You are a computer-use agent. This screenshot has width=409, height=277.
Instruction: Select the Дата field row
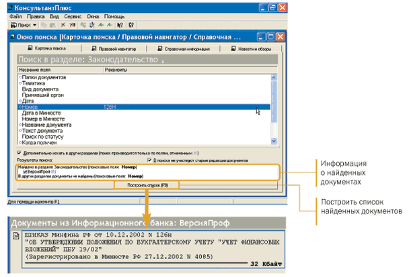[x=144, y=101]
